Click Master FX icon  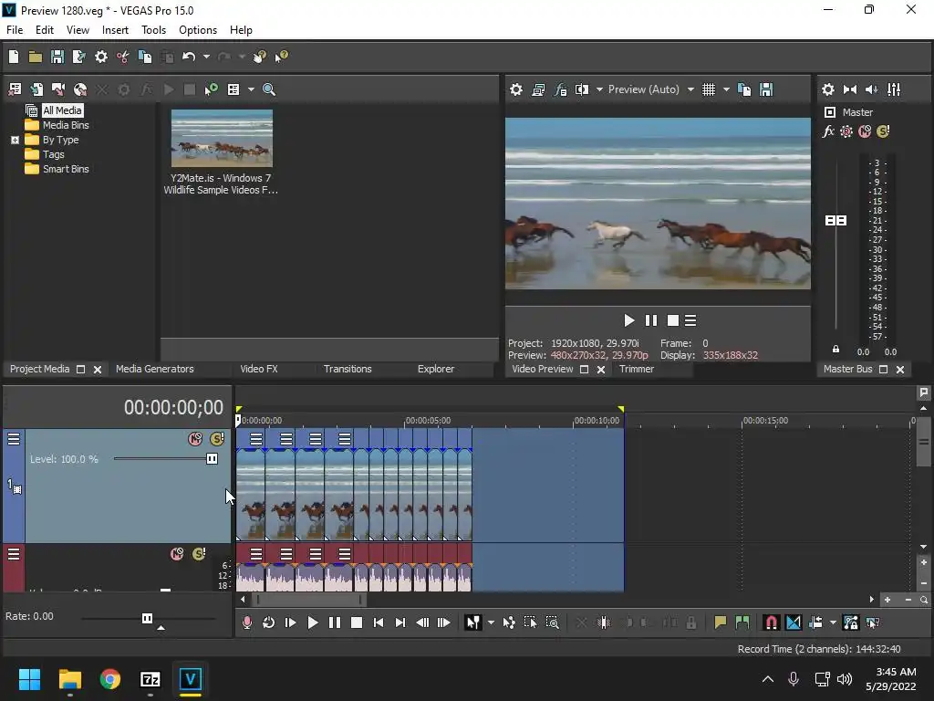pos(828,131)
